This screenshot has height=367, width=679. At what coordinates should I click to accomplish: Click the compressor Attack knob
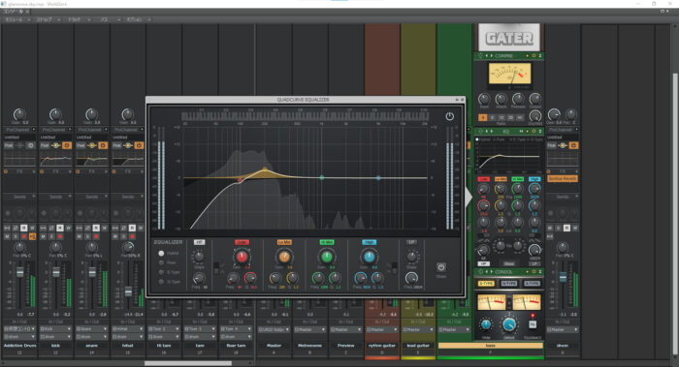501,100
